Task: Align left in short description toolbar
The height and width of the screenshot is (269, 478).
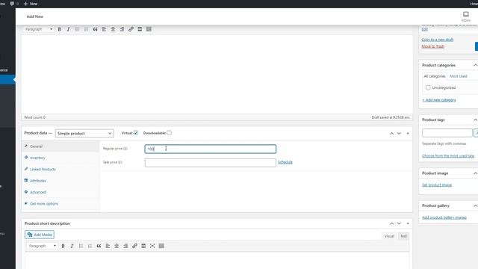Action: [x=108, y=246]
